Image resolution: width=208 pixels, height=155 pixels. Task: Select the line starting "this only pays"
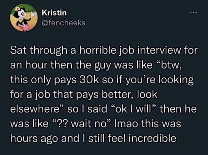[102, 80]
